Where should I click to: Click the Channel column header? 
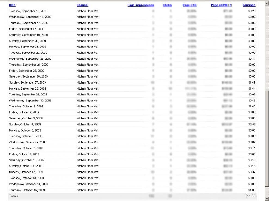click(x=82, y=5)
